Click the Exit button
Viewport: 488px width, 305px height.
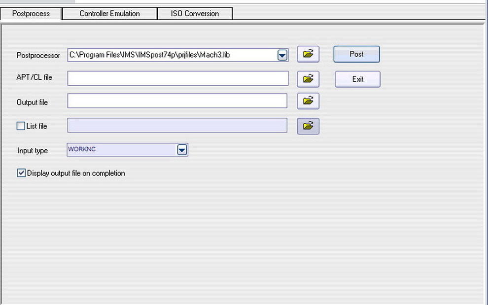357,79
